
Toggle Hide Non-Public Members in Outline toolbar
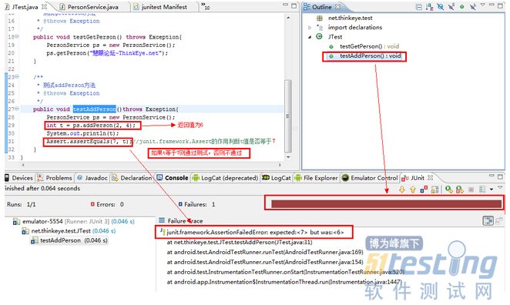click(x=462, y=7)
